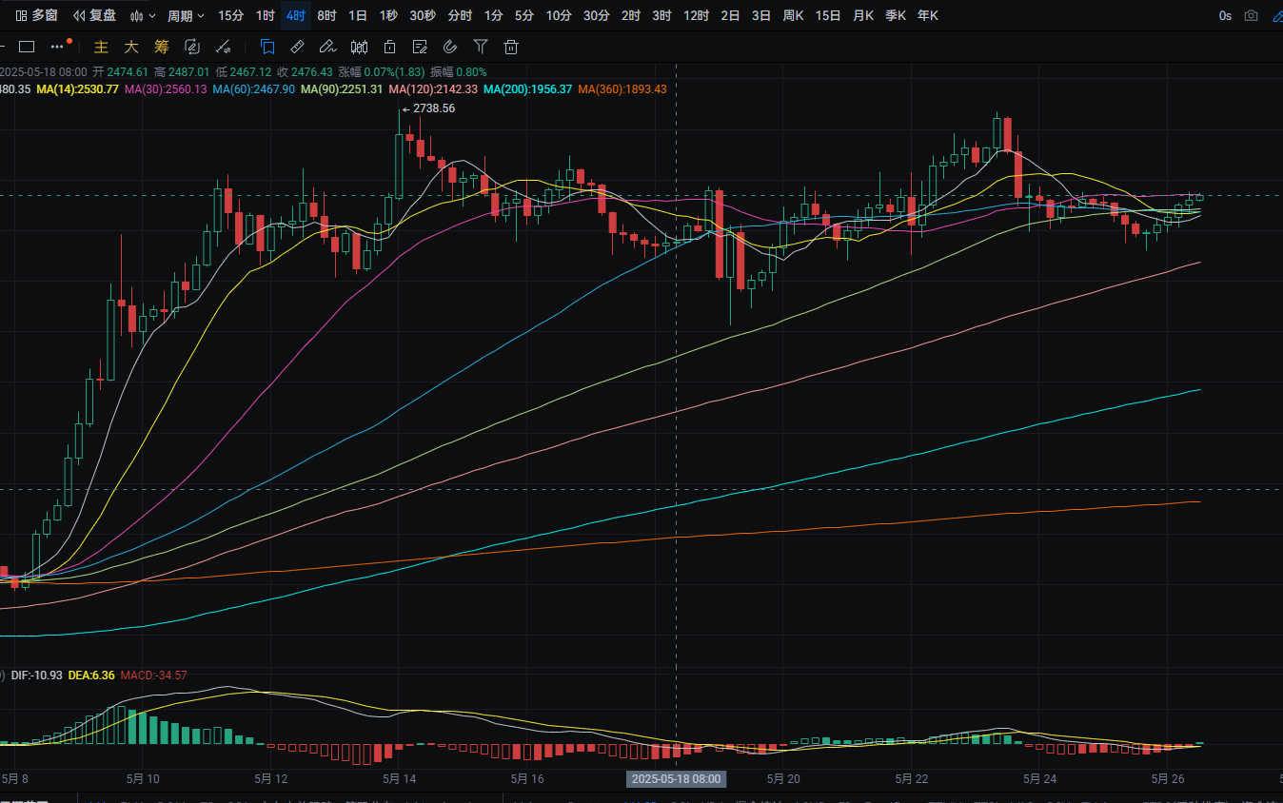Click the paperclip attachment icon
Screen dimensions: 1283x803
(450, 47)
